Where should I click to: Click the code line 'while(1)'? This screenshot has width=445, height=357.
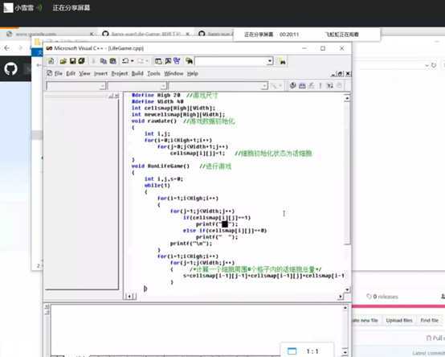click(x=157, y=186)
